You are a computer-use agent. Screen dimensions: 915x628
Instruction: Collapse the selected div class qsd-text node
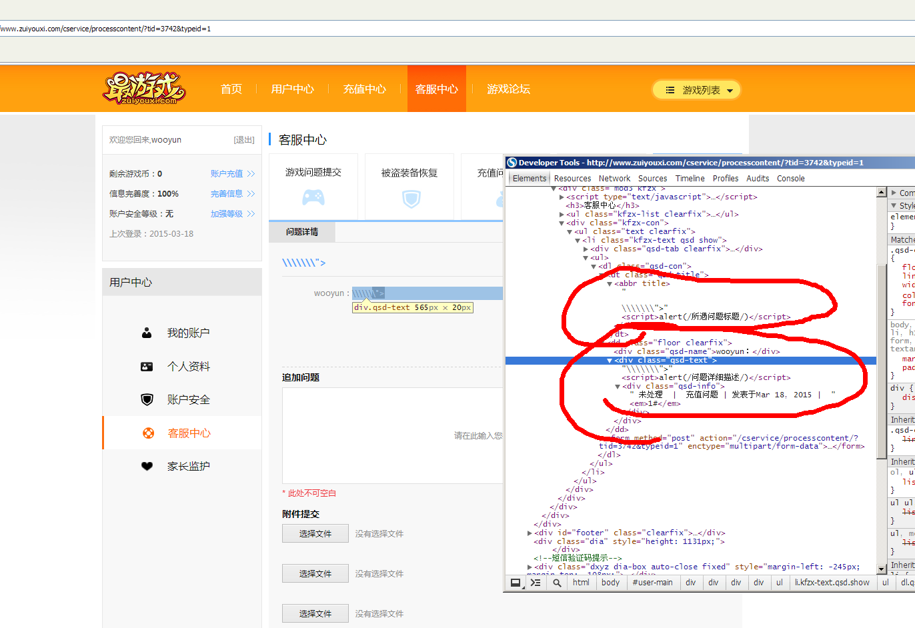610,361
